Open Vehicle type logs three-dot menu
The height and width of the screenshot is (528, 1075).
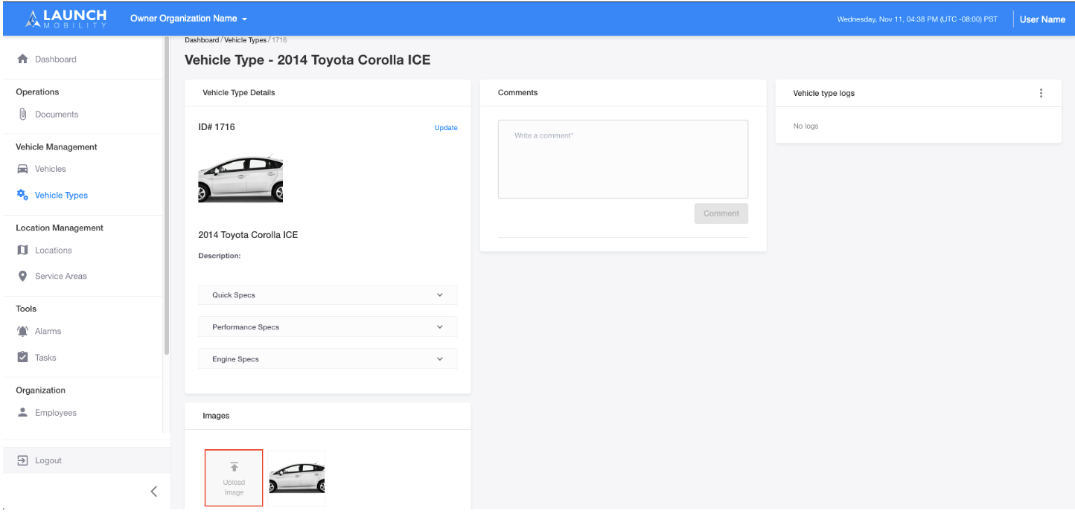tap(1041, 93)
